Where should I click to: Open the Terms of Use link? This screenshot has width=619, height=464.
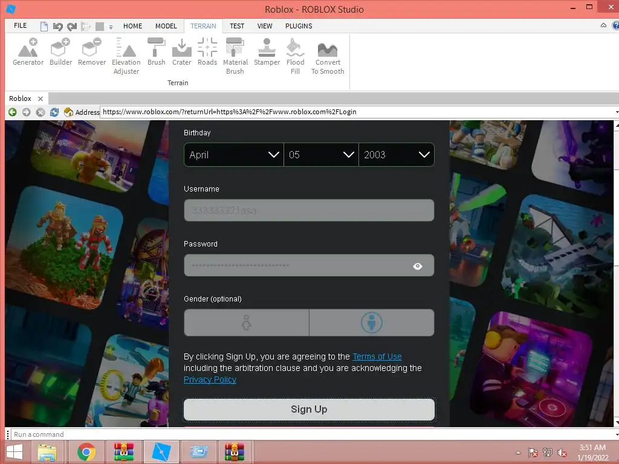point(377,356)
